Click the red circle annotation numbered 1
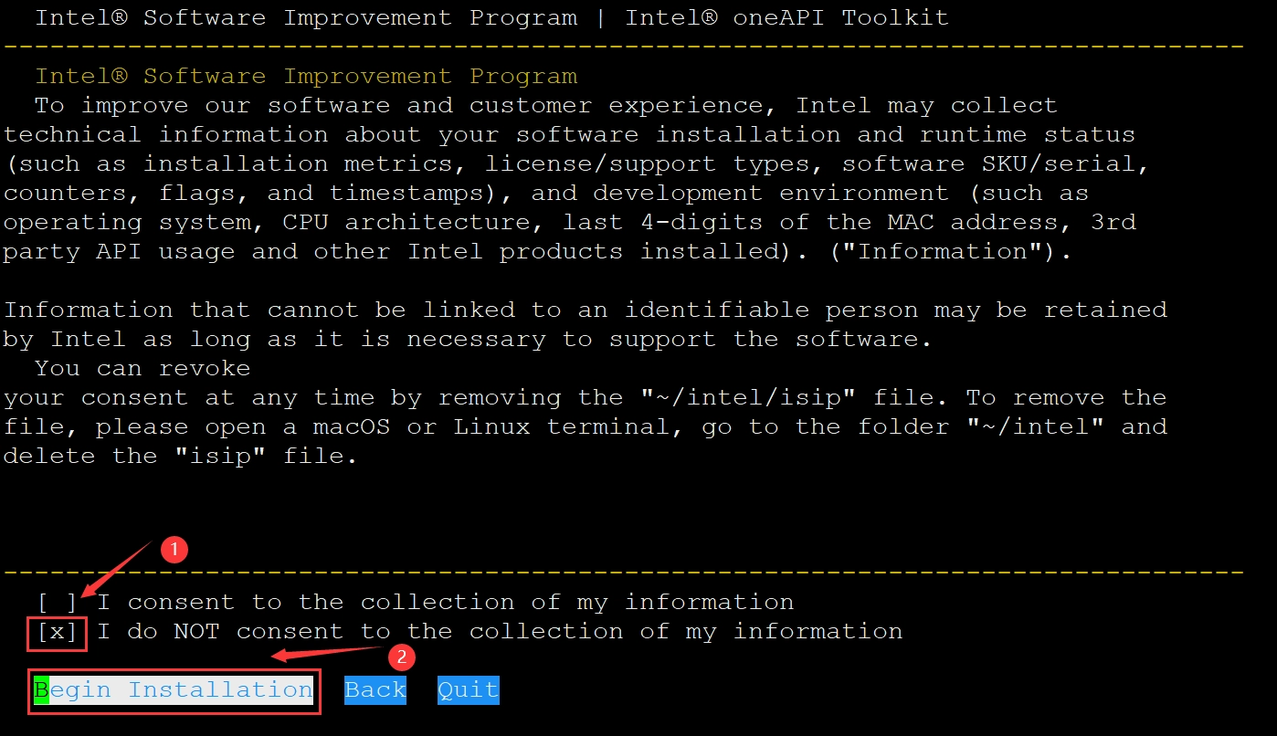The width and height of the screenshot is (1277, 736). pos(174,550)
